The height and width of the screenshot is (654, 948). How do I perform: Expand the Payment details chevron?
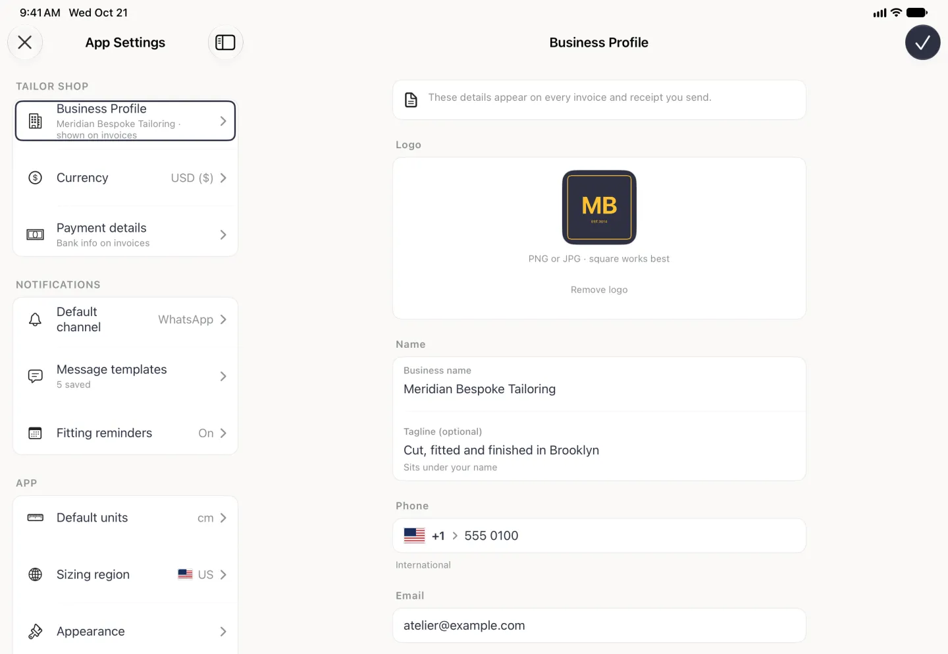point(223,234)
